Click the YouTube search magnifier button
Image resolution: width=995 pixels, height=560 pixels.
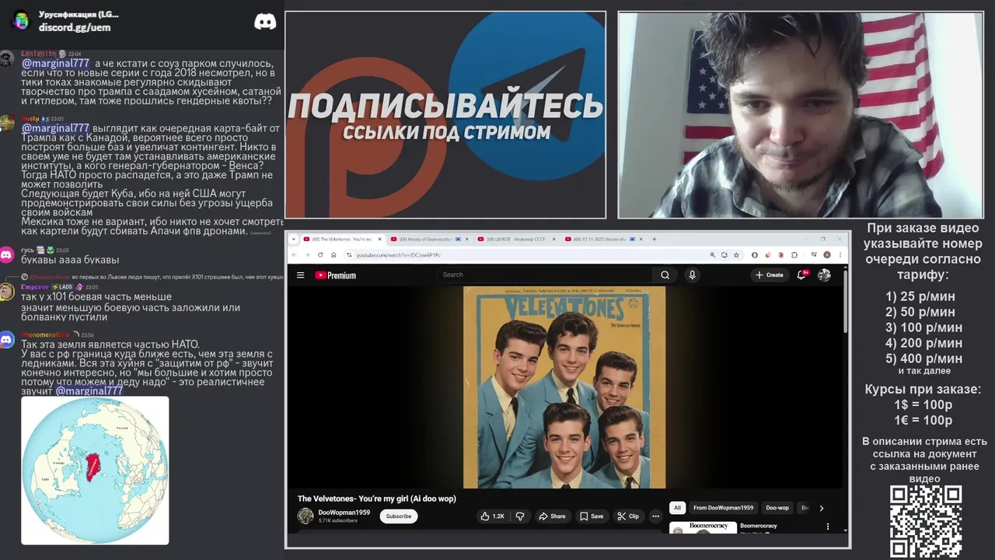click(x=665, y=275)
